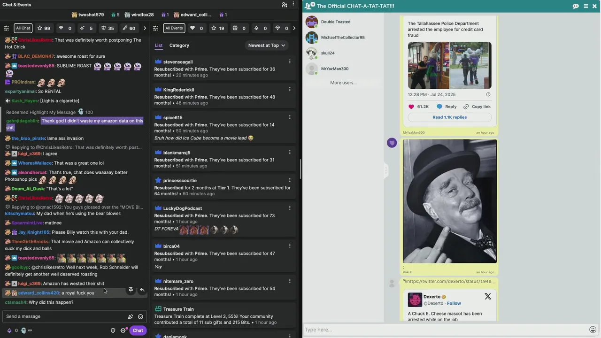The image size is (601, 338).
Task: Click Copy link on the embedded tweet
Action: (477, 107)
